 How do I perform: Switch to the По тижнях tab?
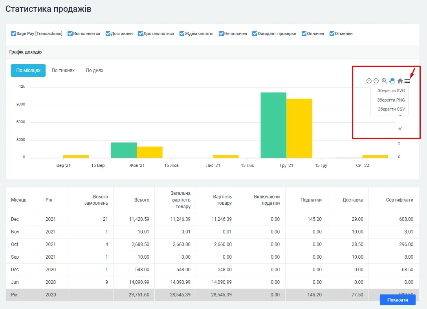tap(63, 70)
